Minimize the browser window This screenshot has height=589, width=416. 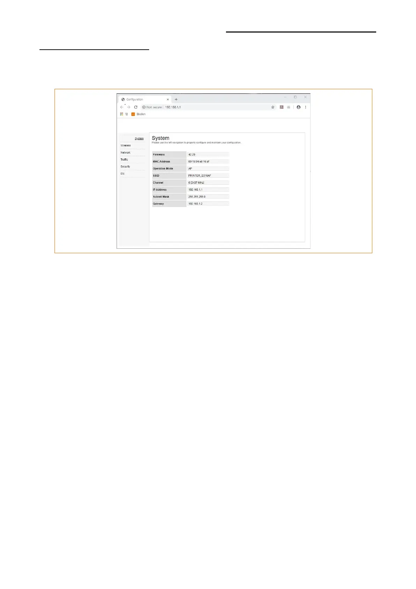click(x=285, y=97)
